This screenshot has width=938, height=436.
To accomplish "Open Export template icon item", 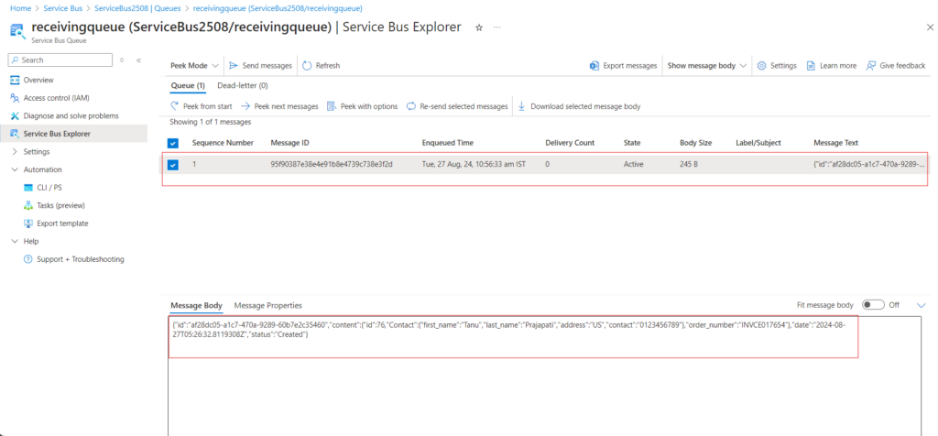I will pyautogui.click(x=28, y=223).
